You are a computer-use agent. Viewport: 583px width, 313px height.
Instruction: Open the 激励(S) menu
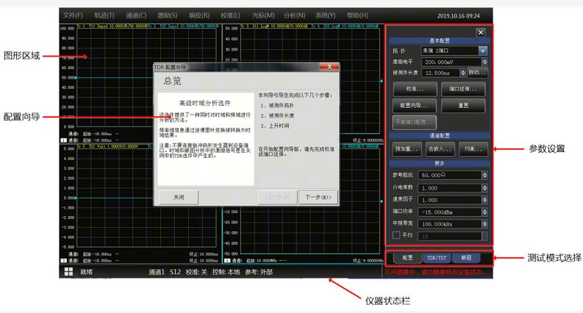[x=168, y=15]
